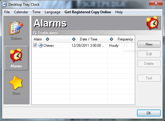Uncheck the Chimes alarm checkbox
Screen dimensions: 165x121
coord(35,45)
